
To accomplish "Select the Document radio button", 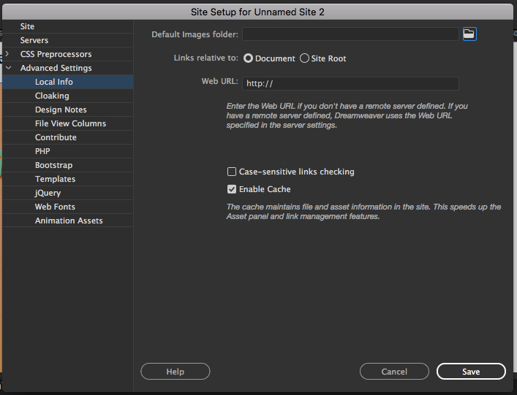I will 249,58.
